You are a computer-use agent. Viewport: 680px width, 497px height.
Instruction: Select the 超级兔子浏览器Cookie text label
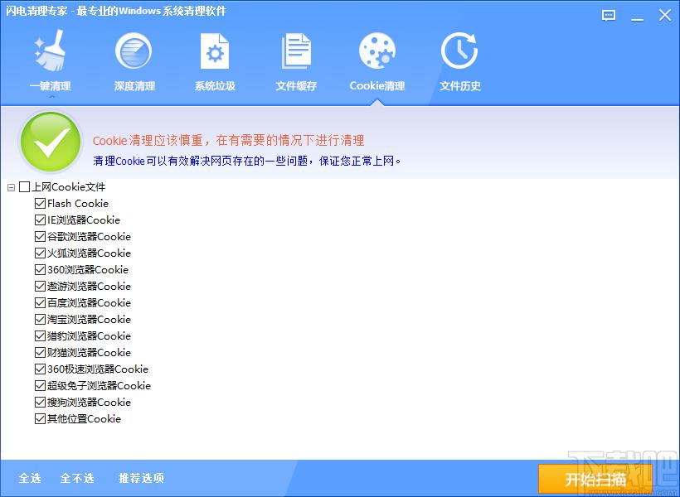click(99, 386)
